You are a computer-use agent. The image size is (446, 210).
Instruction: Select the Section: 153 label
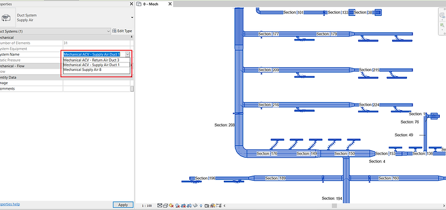(385, 154)
